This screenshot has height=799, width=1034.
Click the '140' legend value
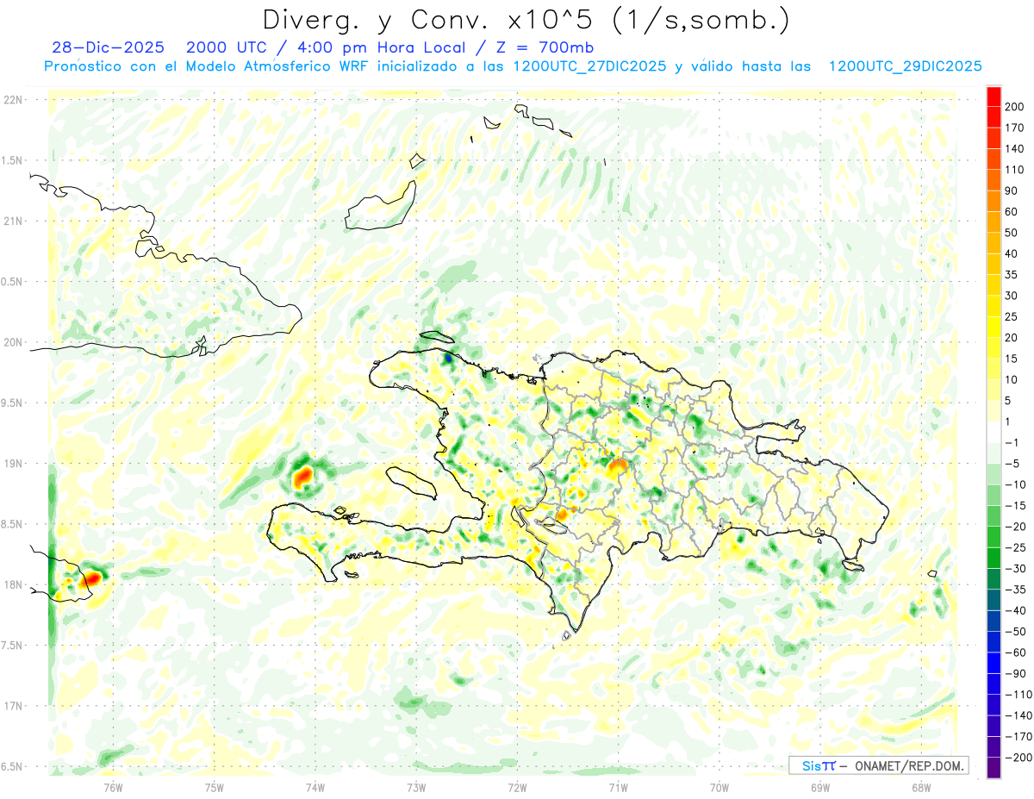point(1016,148)
